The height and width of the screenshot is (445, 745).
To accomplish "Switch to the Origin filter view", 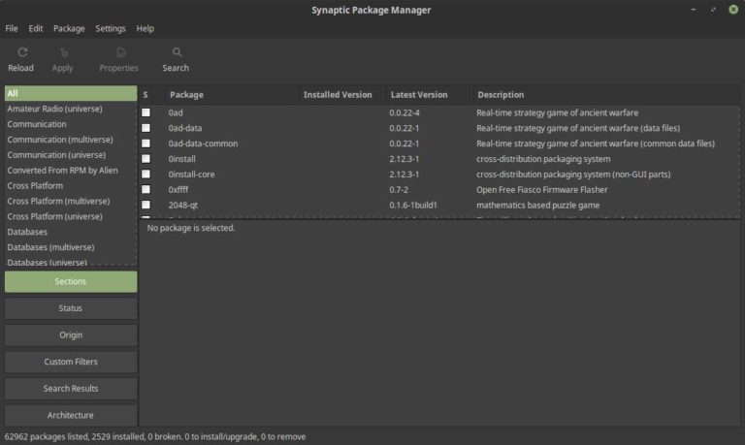I will point(71,334).
